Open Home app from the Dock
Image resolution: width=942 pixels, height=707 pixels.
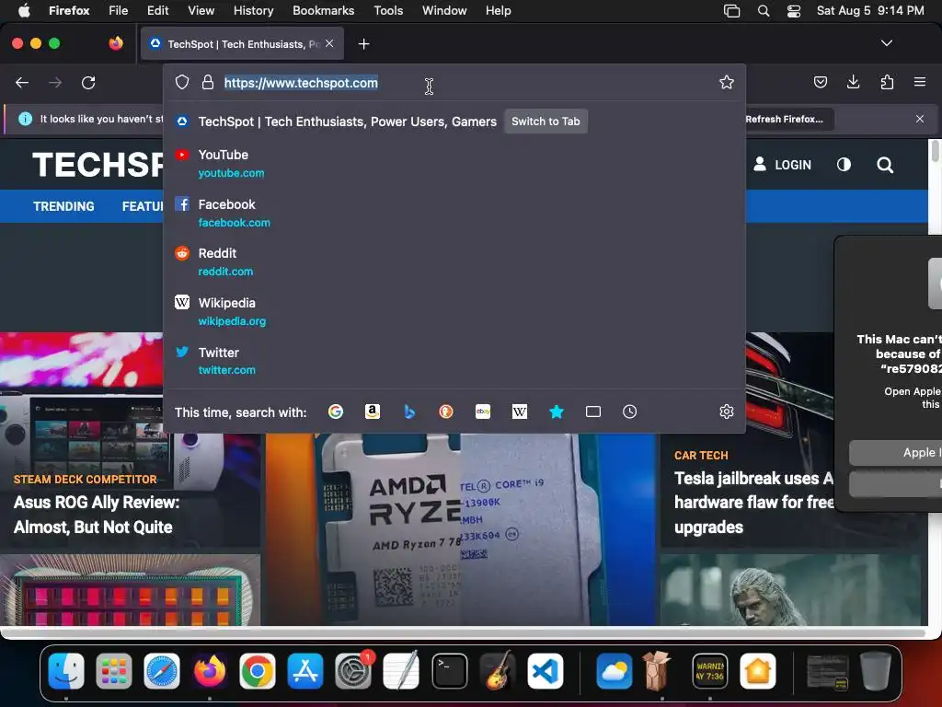[758, 671]
